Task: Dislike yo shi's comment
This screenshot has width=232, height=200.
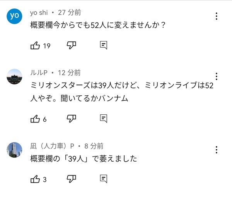Action: point(71,45)
